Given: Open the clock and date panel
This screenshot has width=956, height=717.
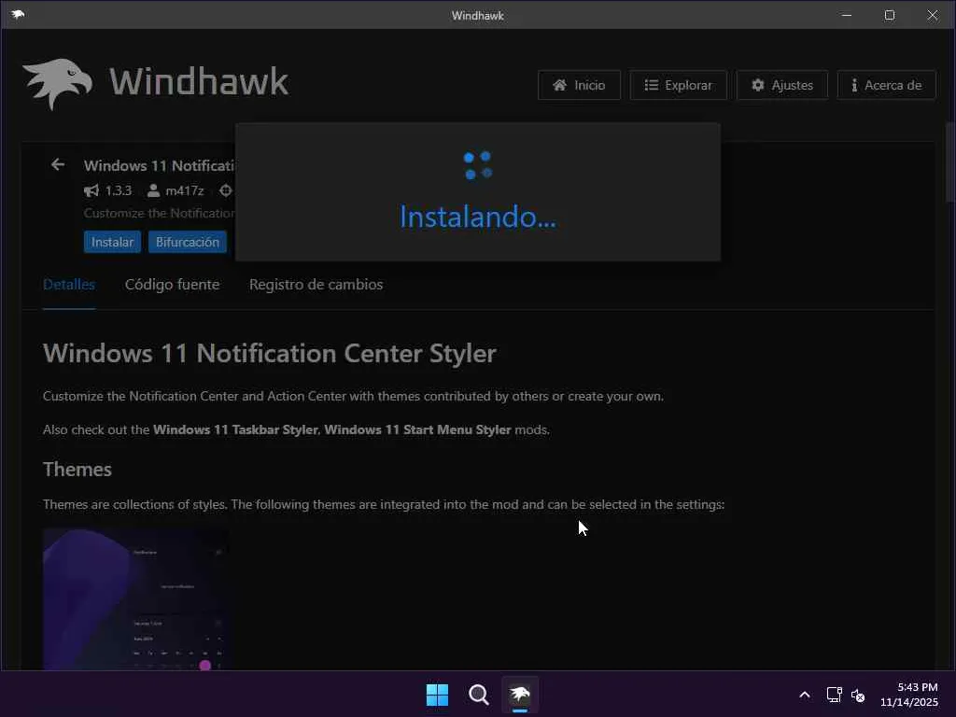Looking at the screenshot, I should coord(909,695).
